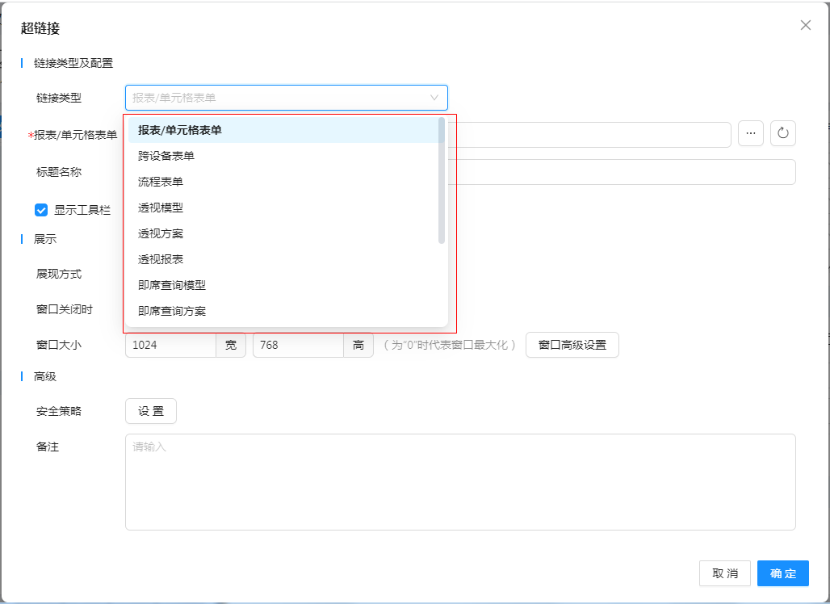Select 流程表单 in the dropdown
830x604 pixels.
(x=161, y=182)
